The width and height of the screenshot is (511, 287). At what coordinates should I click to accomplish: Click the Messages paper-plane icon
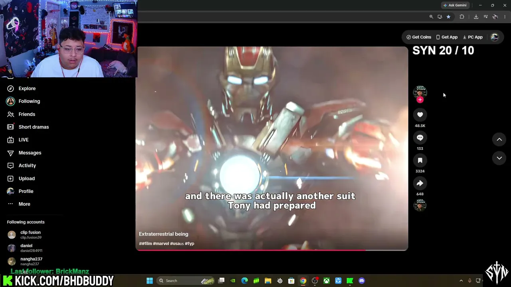(10, 153)
